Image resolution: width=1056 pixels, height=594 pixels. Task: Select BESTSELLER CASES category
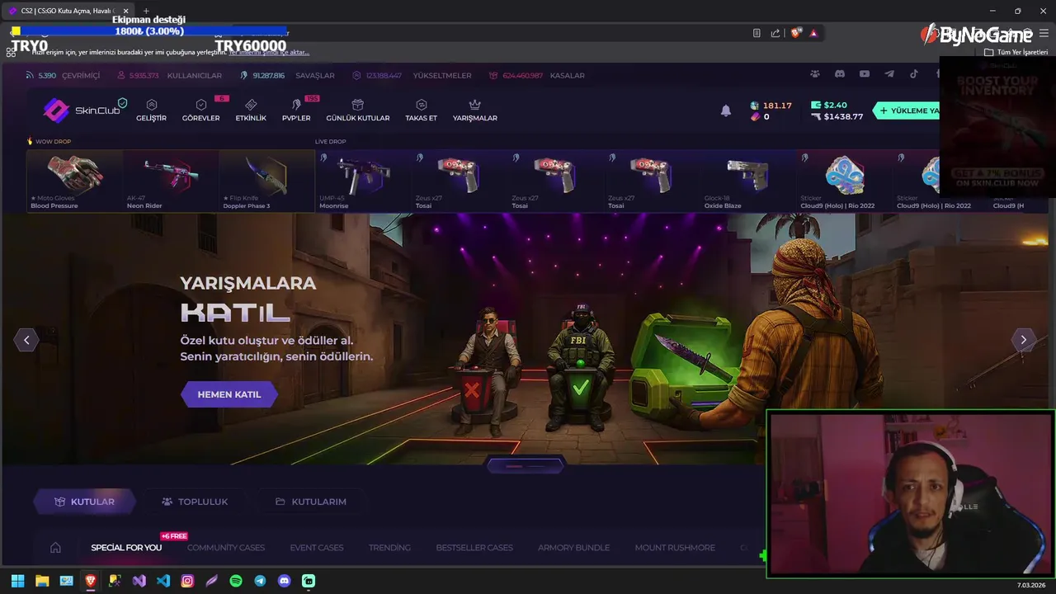click(474, 548)
